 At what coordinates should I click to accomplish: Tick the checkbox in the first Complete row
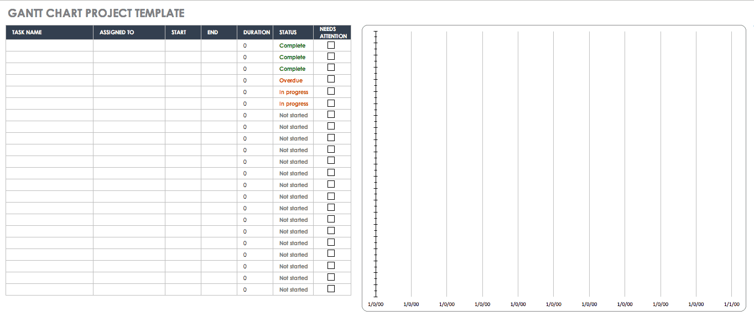[331, 45]
